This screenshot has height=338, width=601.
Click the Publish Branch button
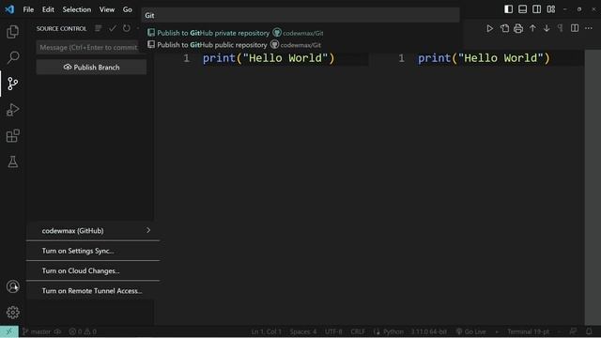pyautogui.click(x=91, y=67)
